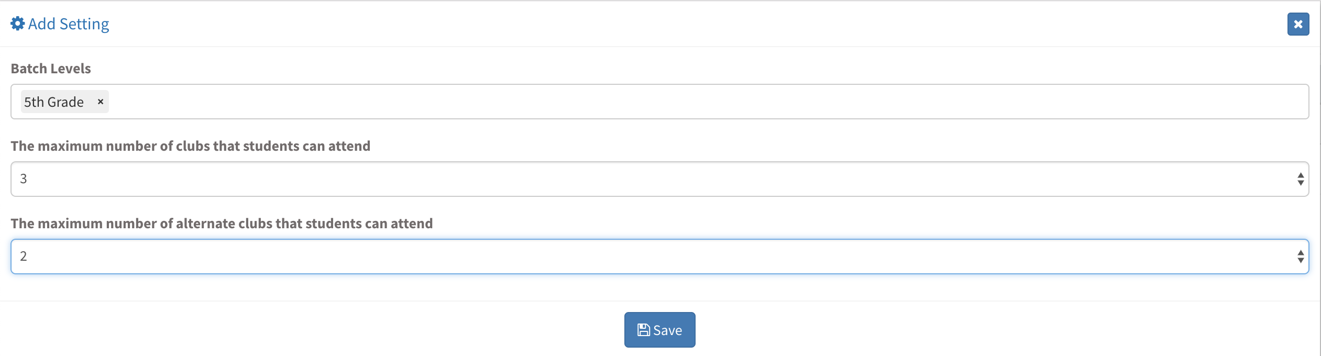Image resolution: width=1321 pixels, height=356 pixels.
Task: Open the maximum alternate clubs dropdown
Action: [x=659, y=257]
